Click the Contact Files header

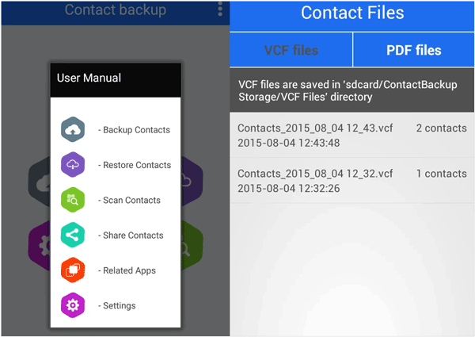tap(352, 13)
